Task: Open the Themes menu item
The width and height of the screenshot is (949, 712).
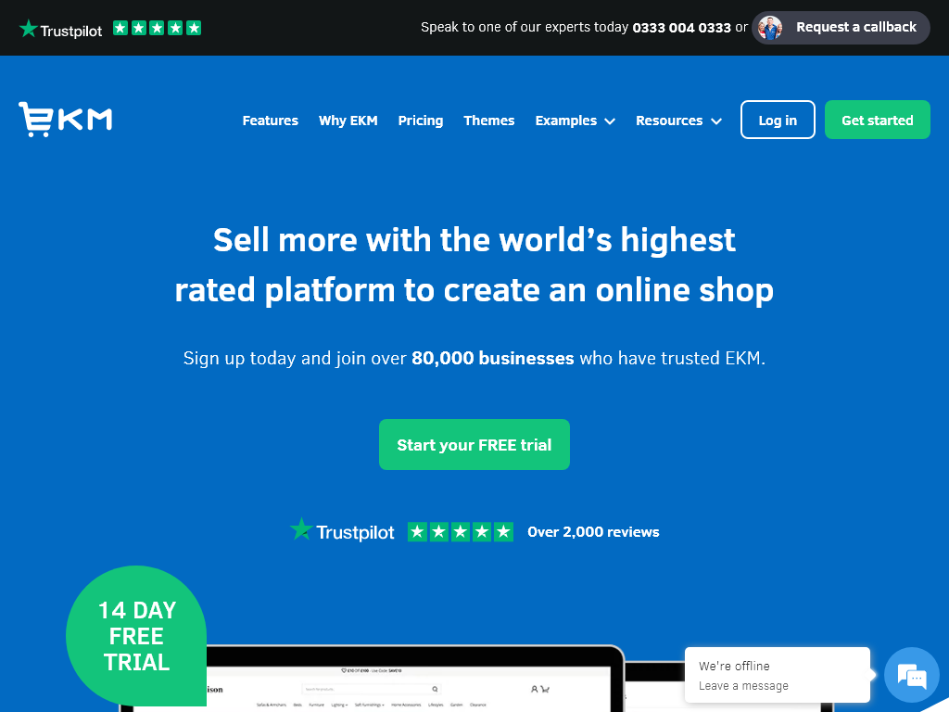Action: [488, 121]
